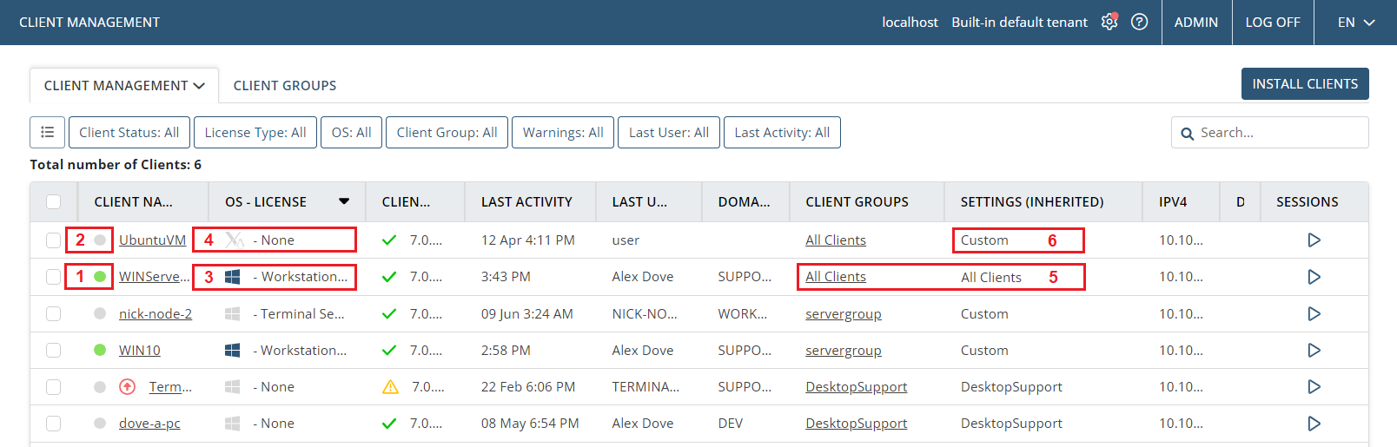This screenshot has height=447, width=1397.
Task: Expand the EN language dropdown
Action: (x=1355, y=23)
